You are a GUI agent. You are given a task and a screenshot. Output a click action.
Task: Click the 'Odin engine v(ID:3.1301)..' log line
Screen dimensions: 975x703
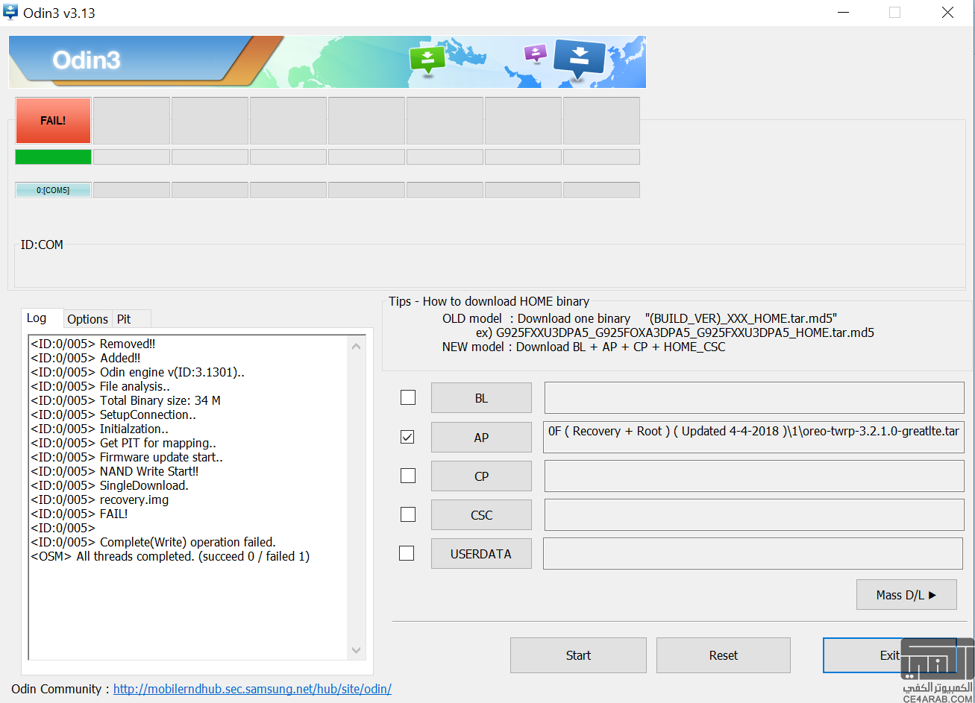138,372
